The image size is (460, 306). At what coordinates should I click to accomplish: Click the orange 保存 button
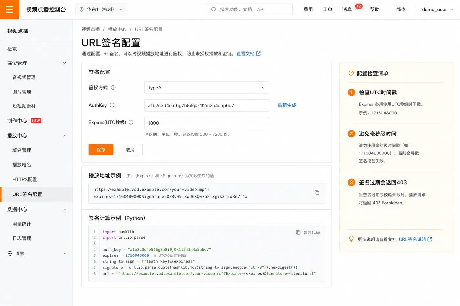pos(101,150)
